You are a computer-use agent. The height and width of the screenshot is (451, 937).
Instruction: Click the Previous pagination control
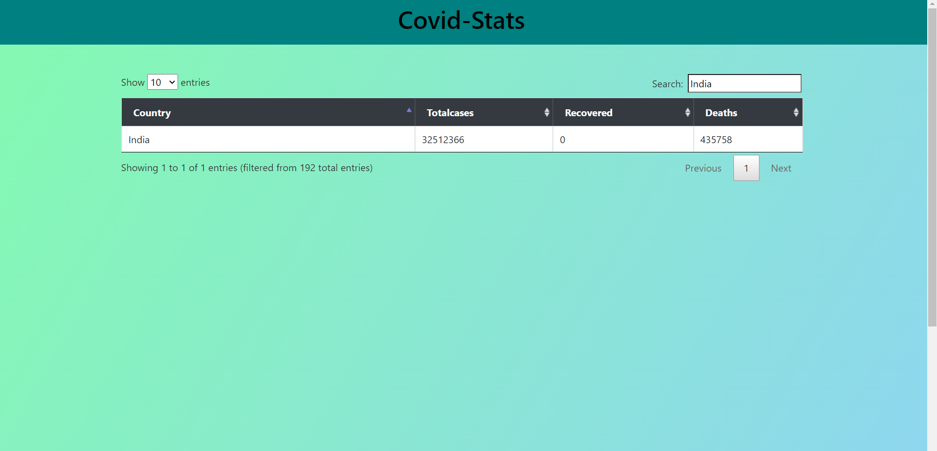pos(703,168)
